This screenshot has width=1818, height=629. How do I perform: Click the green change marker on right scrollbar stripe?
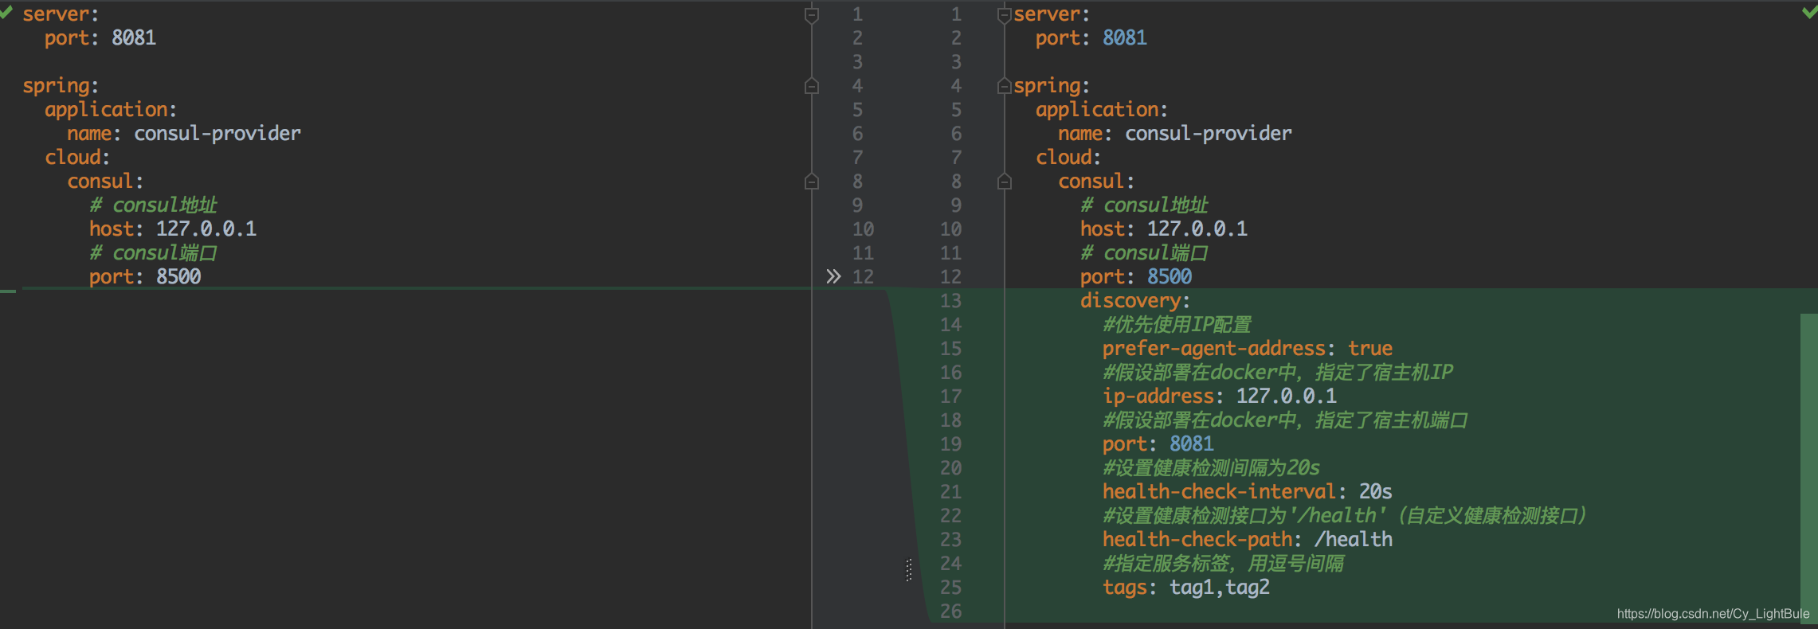coord(1808,468)
